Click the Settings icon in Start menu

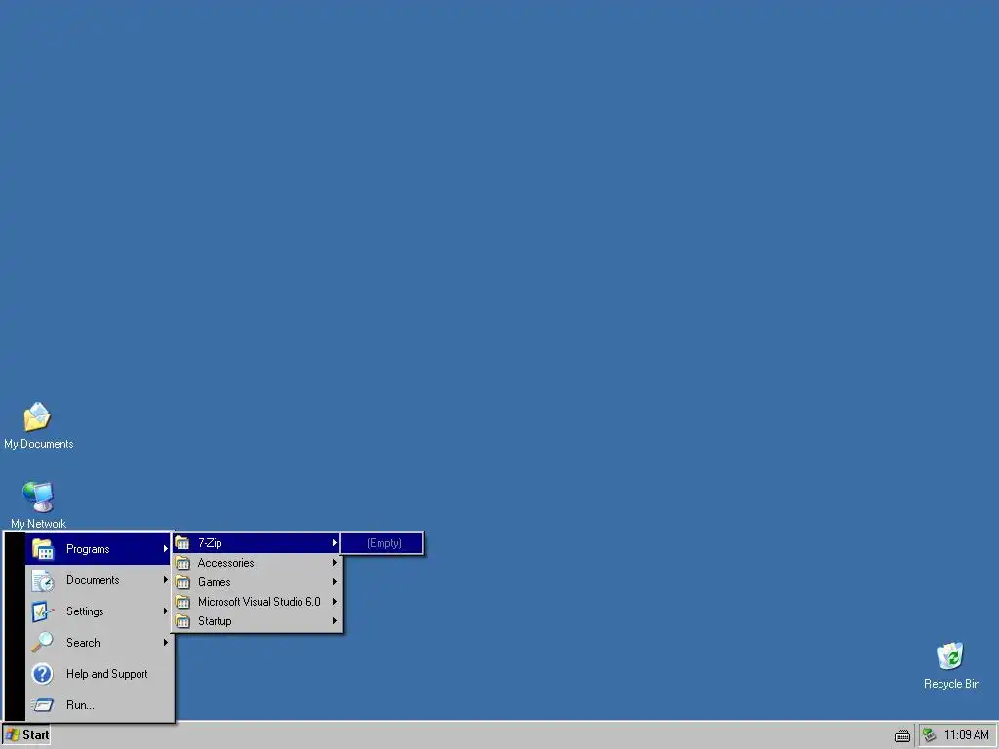point(43,611)
